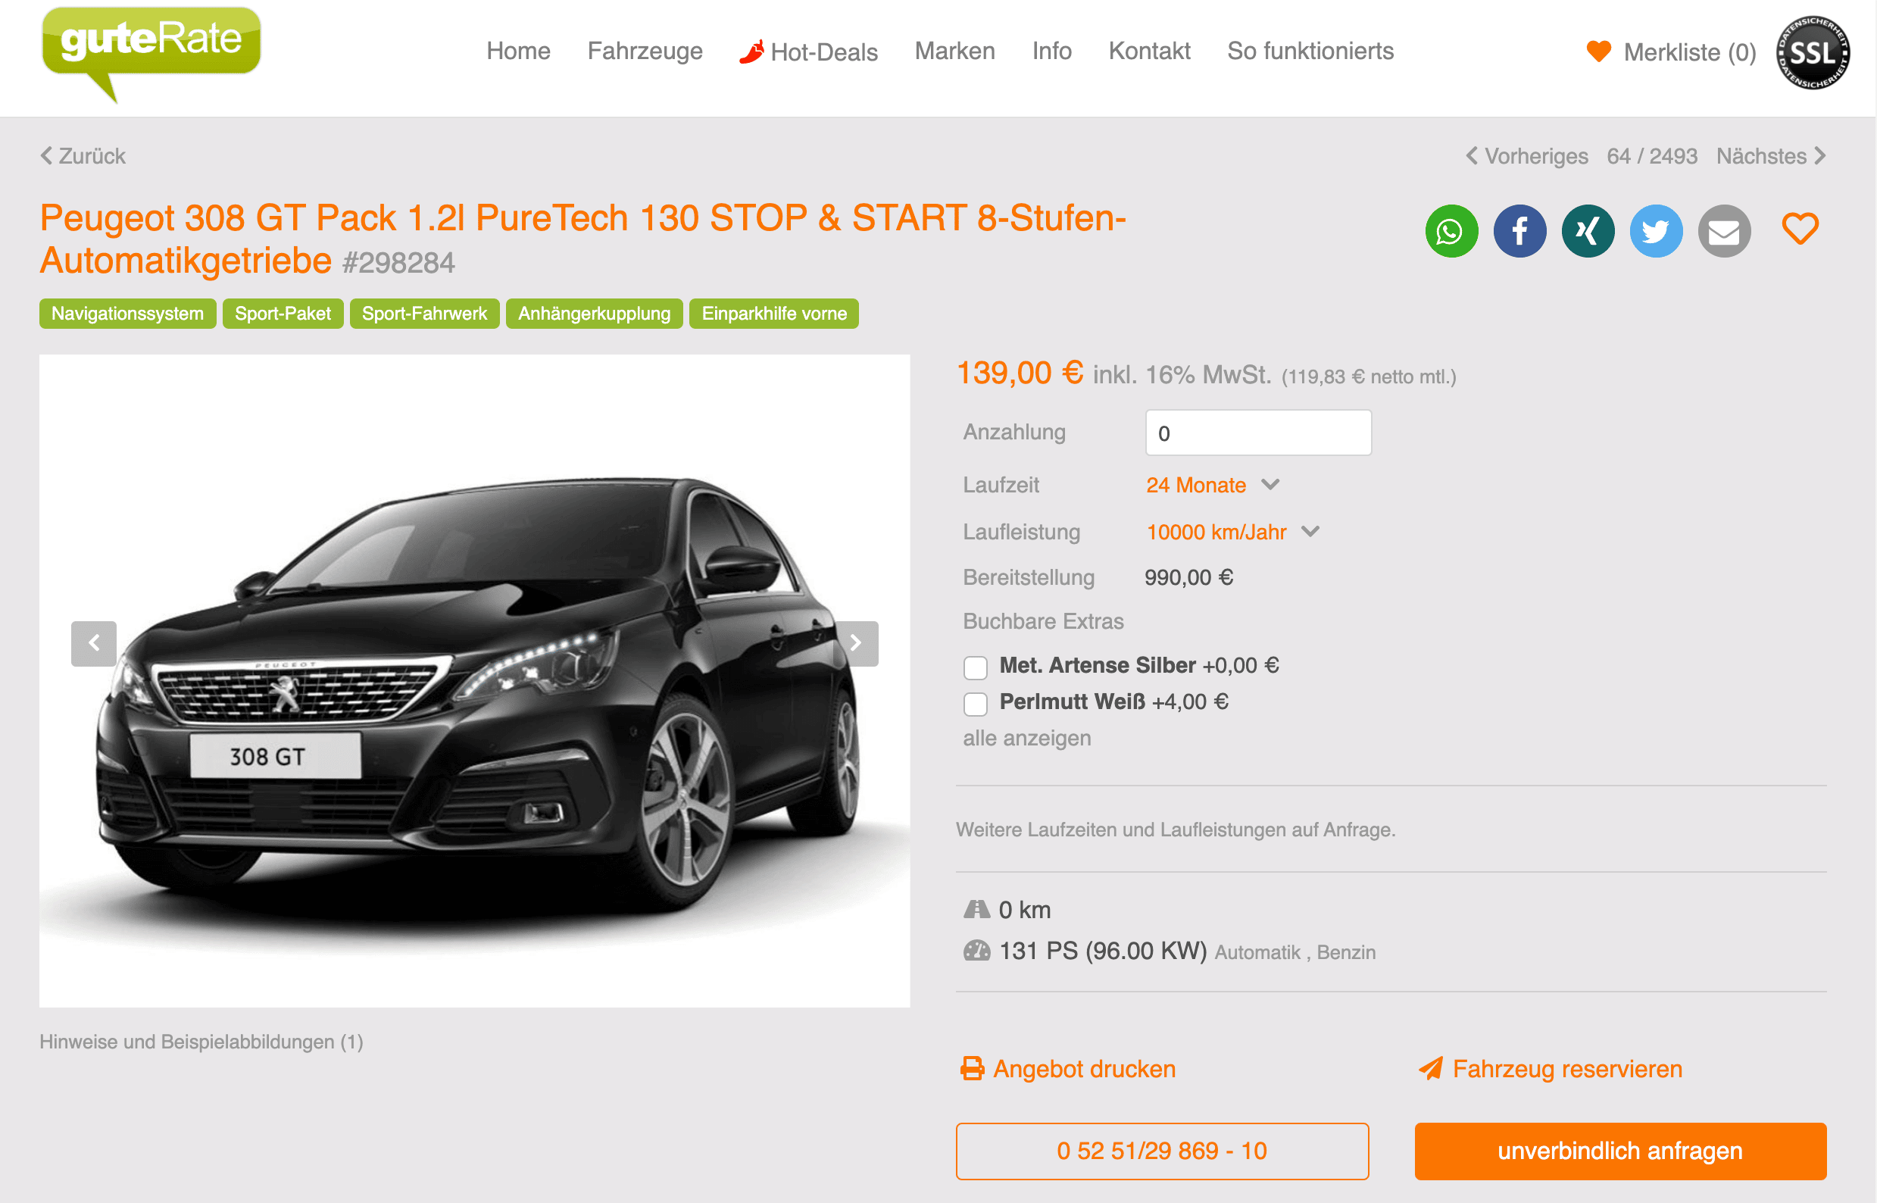The image size is (1877, 1203).
Task: Open the Fahrzeuge menu
Action: click(x=645, y=52)
